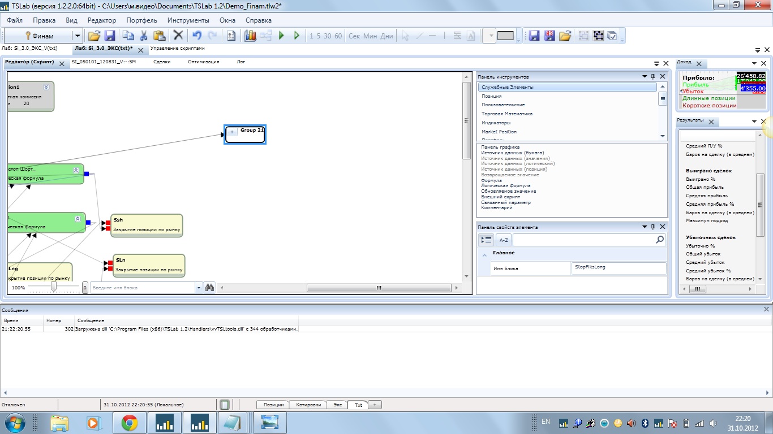Click the zoom slider at 100%
This screenshot has width=773, height=434.
tap(54, 287)
